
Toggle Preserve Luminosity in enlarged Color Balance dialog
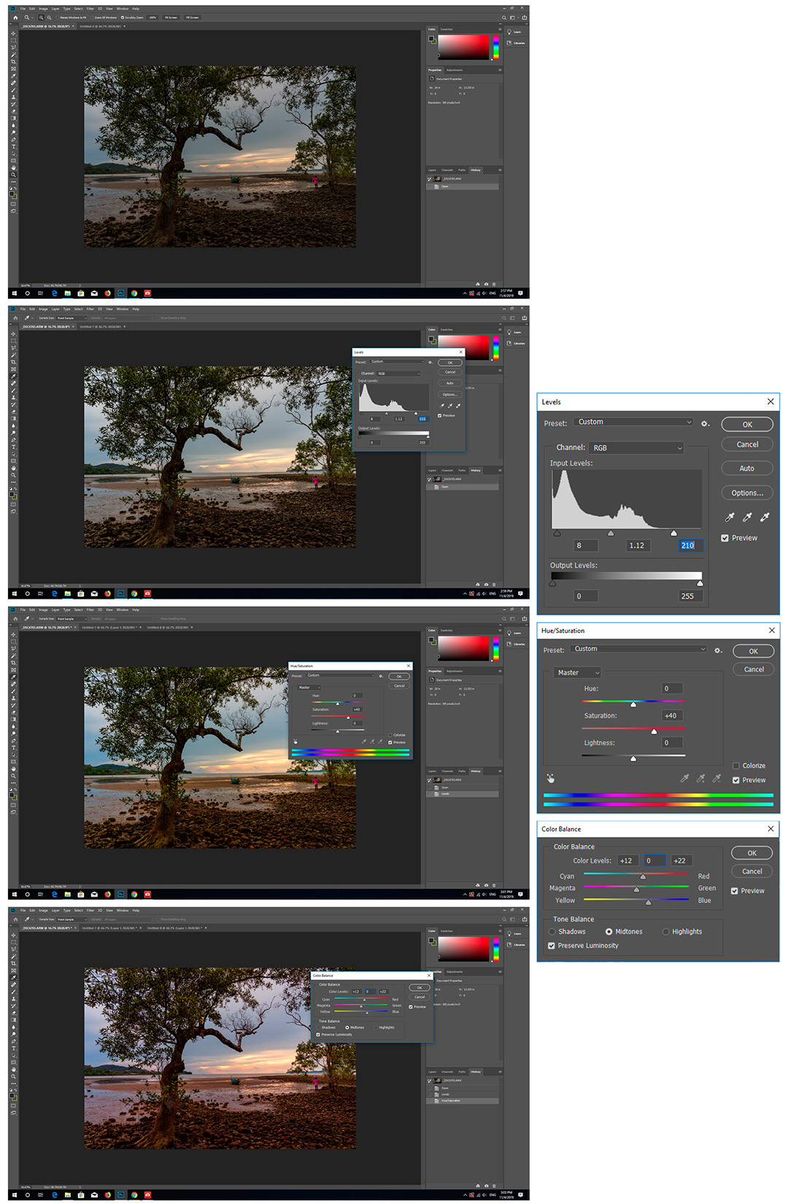(552, 946)
